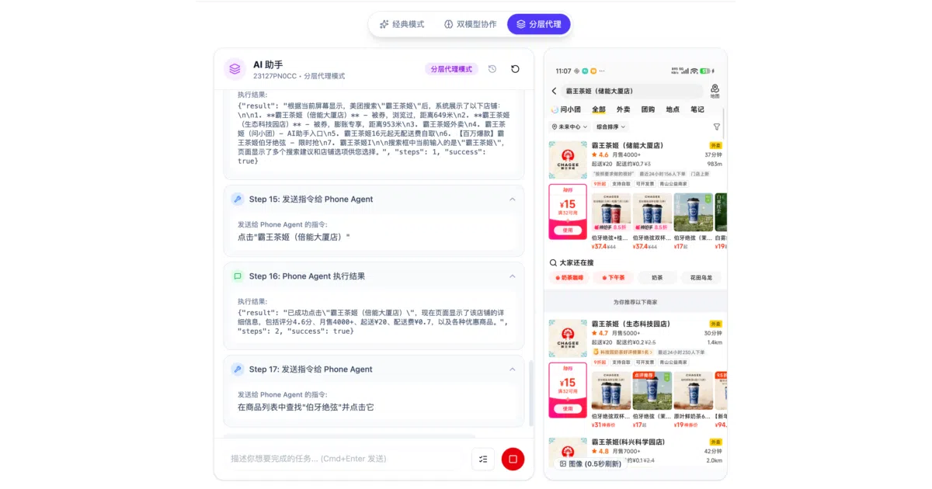932x489 pixels.
Task: Tap CHAGEE logo of 生态科技园店
Action: tap(568, 338)
